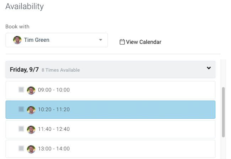This screenshot has width=231, height=159.
Task: Select the 11:40 - 12:40 checkbox
Action: pyautogui.click(x=21, y=129)
